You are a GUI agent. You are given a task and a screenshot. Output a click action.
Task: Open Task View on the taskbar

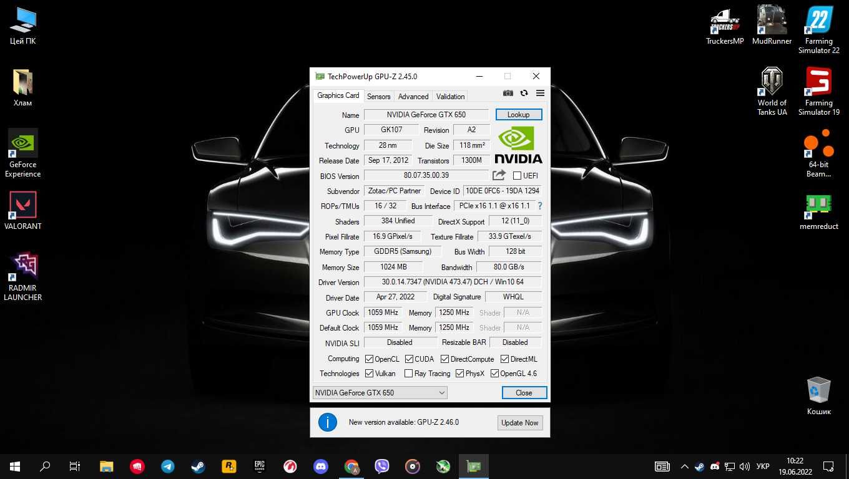click(75, 466)
